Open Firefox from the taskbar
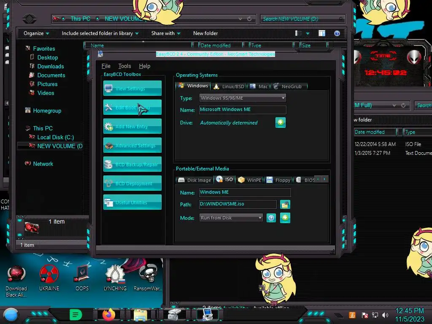The width and height of the screenshot is (432, 324). point(108,315)
